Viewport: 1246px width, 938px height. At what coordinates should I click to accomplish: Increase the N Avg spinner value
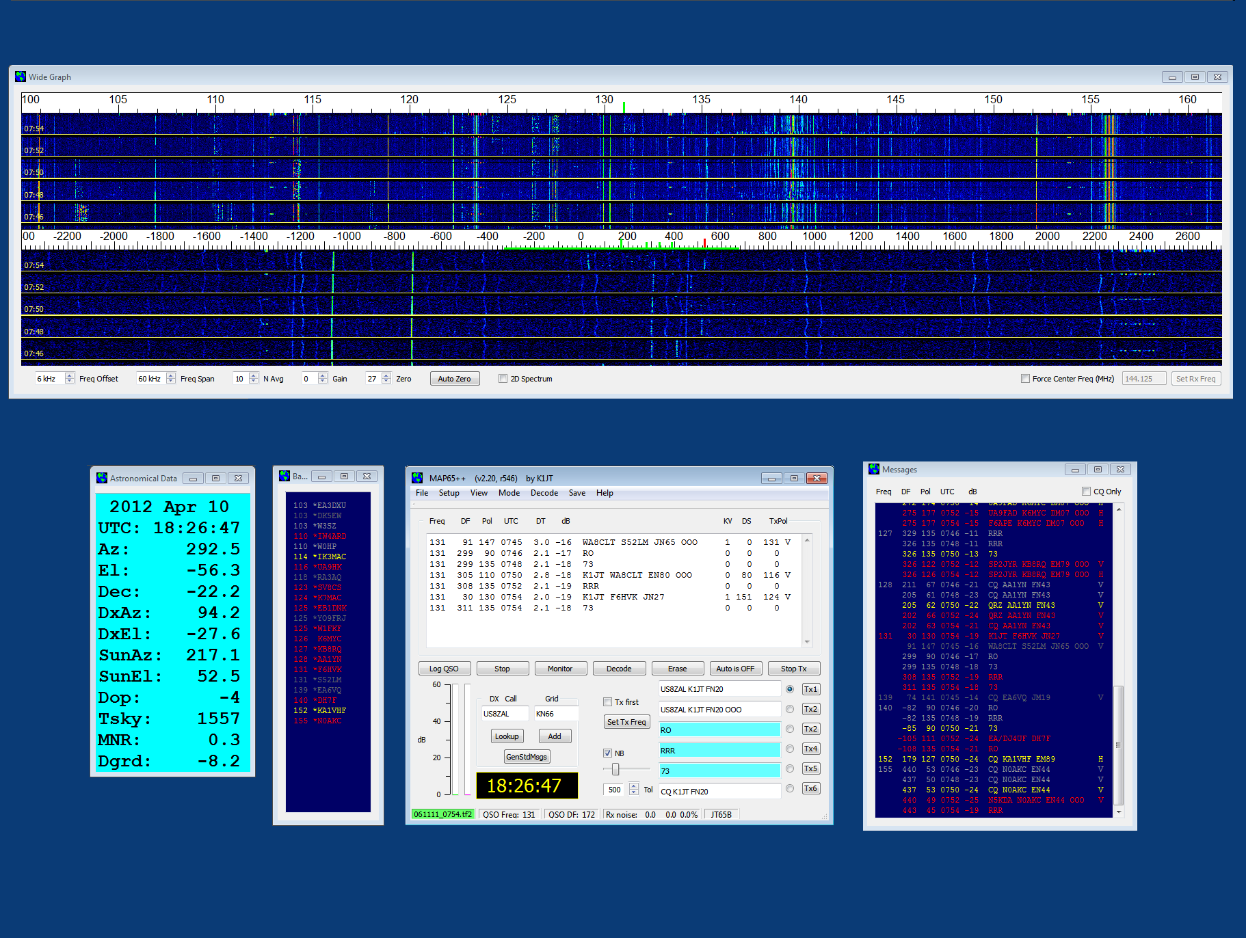point(254,375)
